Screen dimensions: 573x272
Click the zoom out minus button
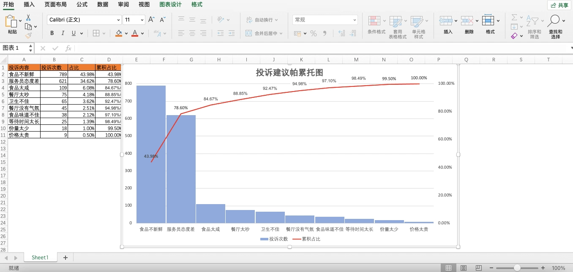492,268
